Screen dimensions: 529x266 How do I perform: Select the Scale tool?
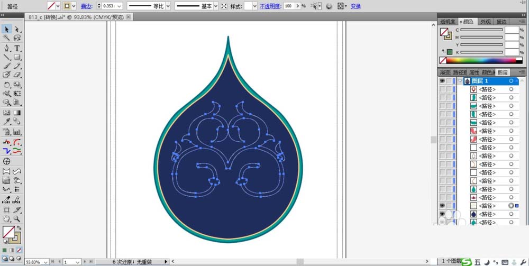(x=17, y=85)
